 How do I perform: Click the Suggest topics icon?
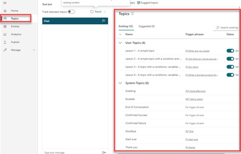tap(139, 3)
